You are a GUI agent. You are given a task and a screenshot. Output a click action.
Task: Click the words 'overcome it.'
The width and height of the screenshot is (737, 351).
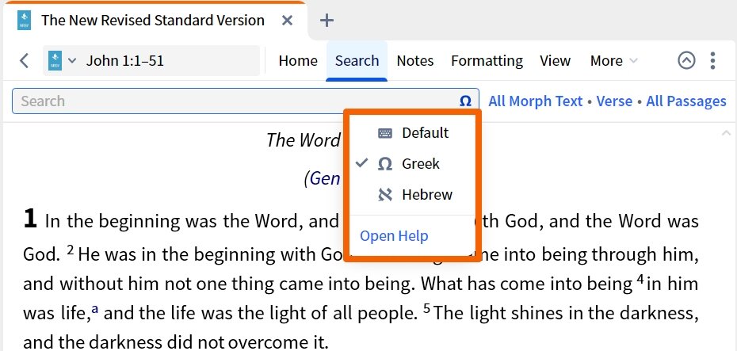(x=278, y=343)
